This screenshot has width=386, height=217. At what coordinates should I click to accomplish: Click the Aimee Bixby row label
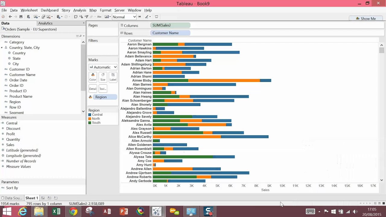pyautogui.click(x=142, y=80)
